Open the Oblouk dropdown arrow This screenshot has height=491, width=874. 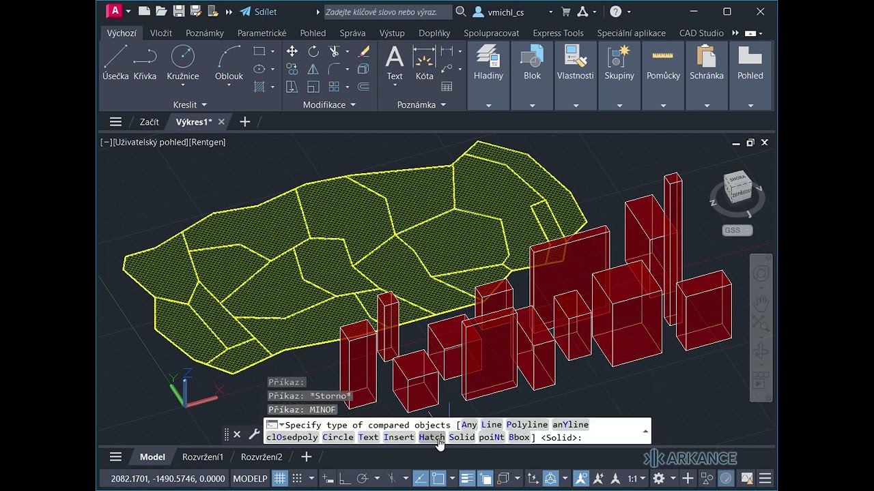click(229, 86)
